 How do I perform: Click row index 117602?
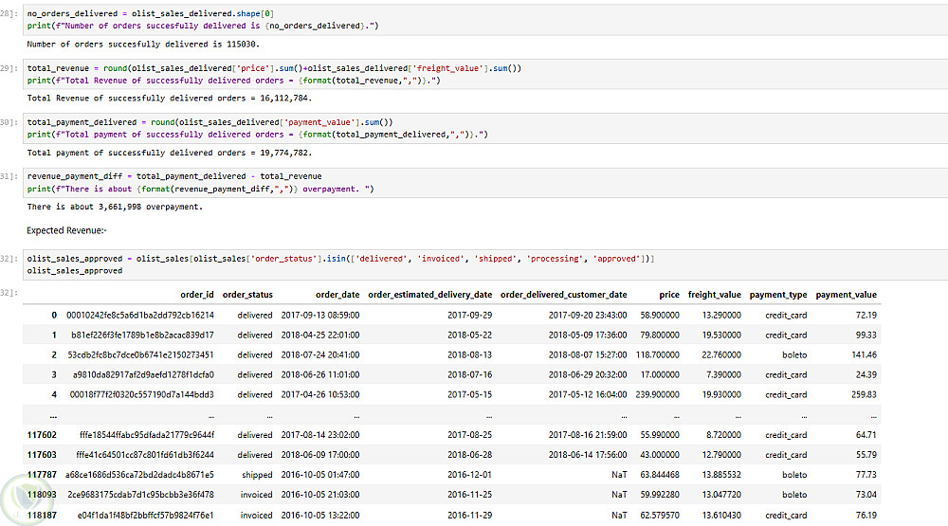42,435
